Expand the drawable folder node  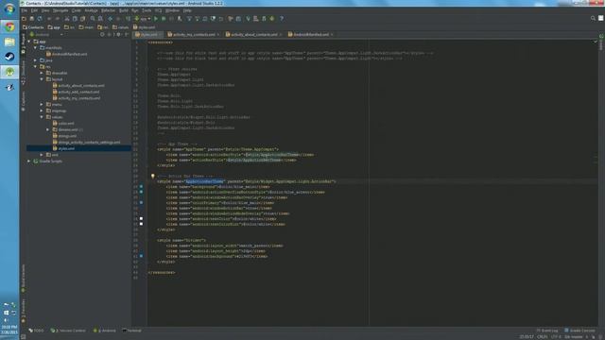point(42,73)
